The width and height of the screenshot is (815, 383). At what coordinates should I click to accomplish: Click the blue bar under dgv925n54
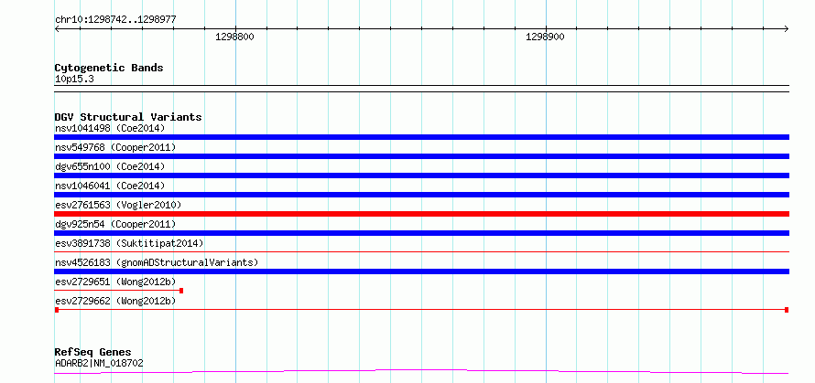click(421, 233)
